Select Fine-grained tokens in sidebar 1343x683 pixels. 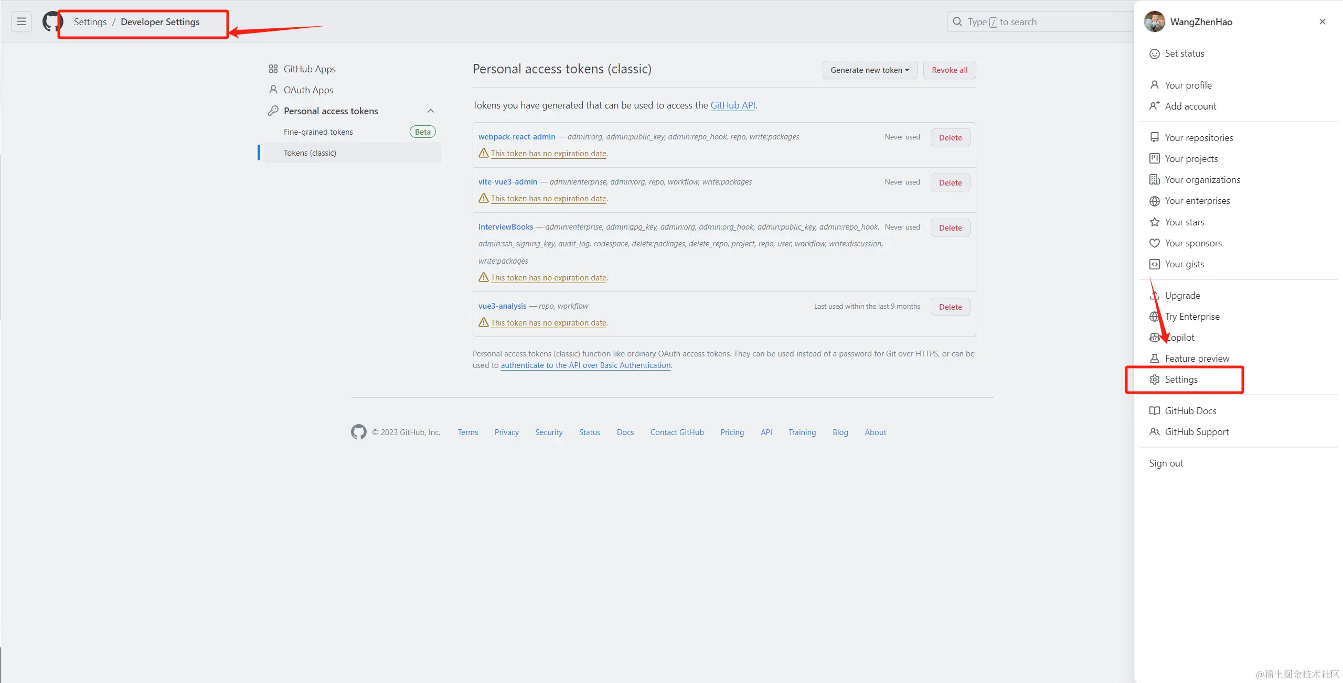318,132
